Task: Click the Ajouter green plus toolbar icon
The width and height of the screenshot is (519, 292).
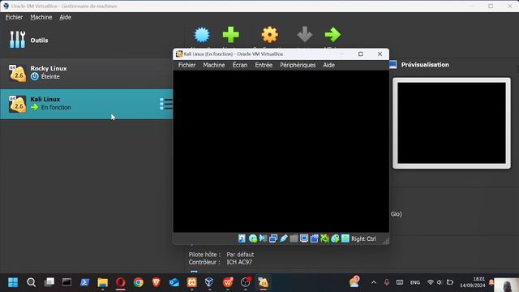Action: (x=230, y=35)
